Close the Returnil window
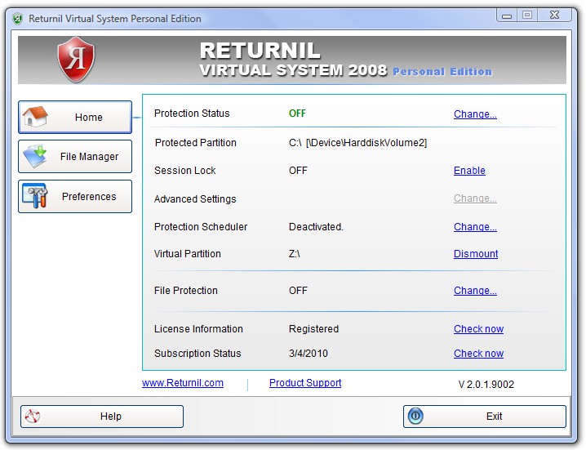 tap(554, 15)
